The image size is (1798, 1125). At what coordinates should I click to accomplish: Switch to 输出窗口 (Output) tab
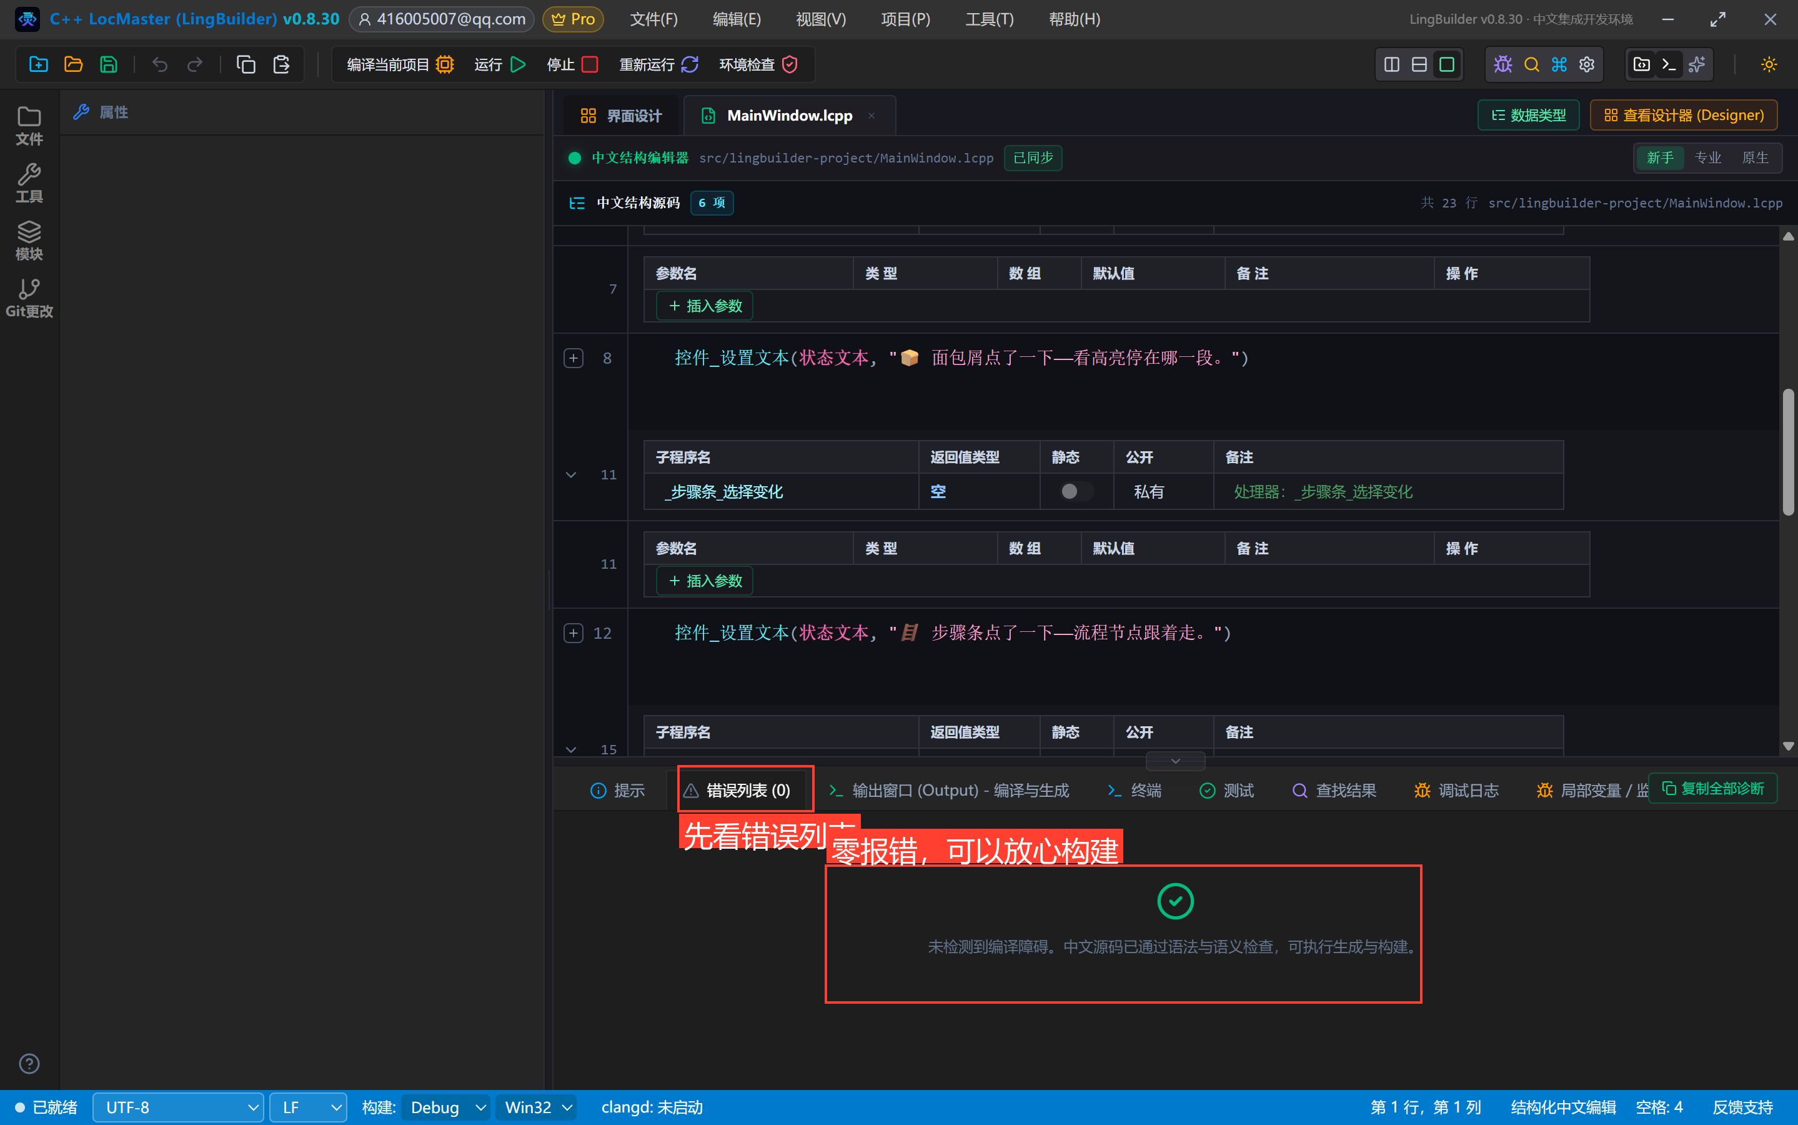[x=949, y=790]
